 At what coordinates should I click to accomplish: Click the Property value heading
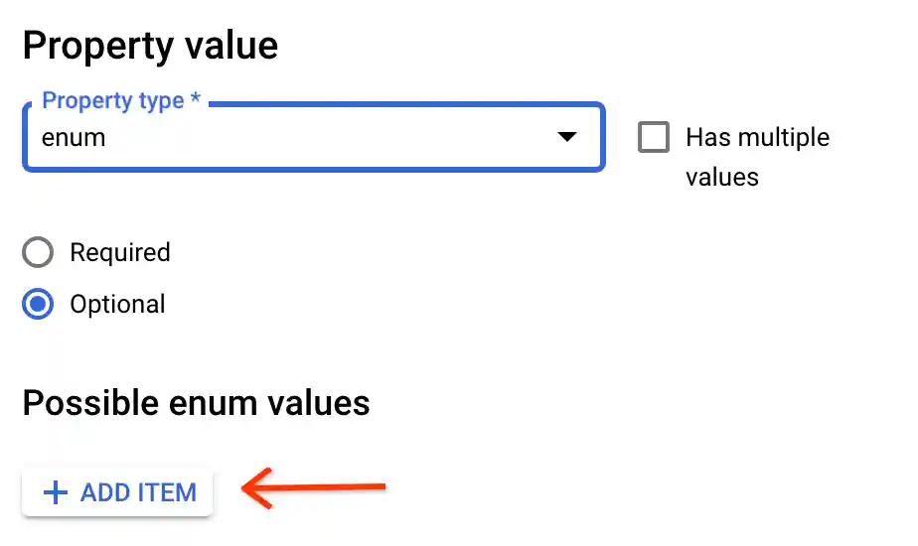click(x=150, y=45)
